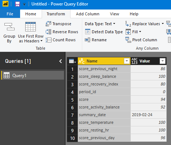Click the value 94 cell
Viewport: 171px width, 145px height.
point(148,99)
